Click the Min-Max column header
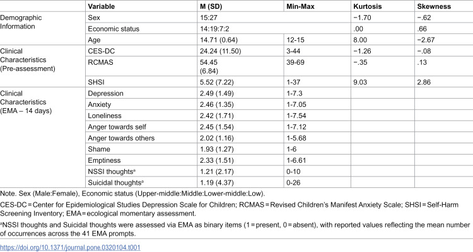This screenshot has height=252, width=473. pyautogui.click(x=300, y=6)
